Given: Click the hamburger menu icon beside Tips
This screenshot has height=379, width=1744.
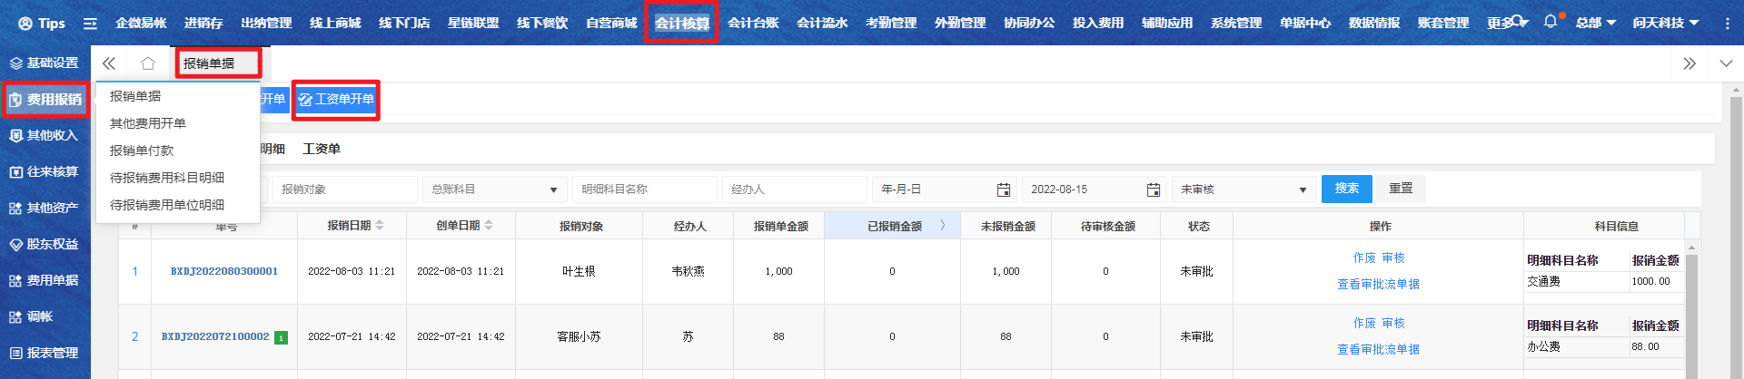Looking at the screenshot, I should [90, 24].
